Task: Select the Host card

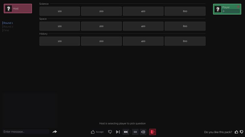Action: coord(18,8)
